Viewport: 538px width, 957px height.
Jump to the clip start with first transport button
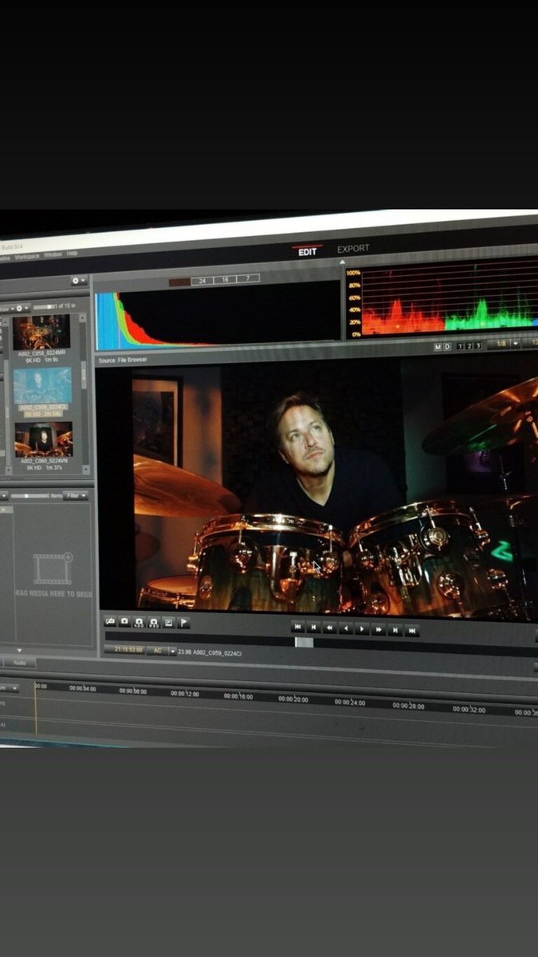297,628
